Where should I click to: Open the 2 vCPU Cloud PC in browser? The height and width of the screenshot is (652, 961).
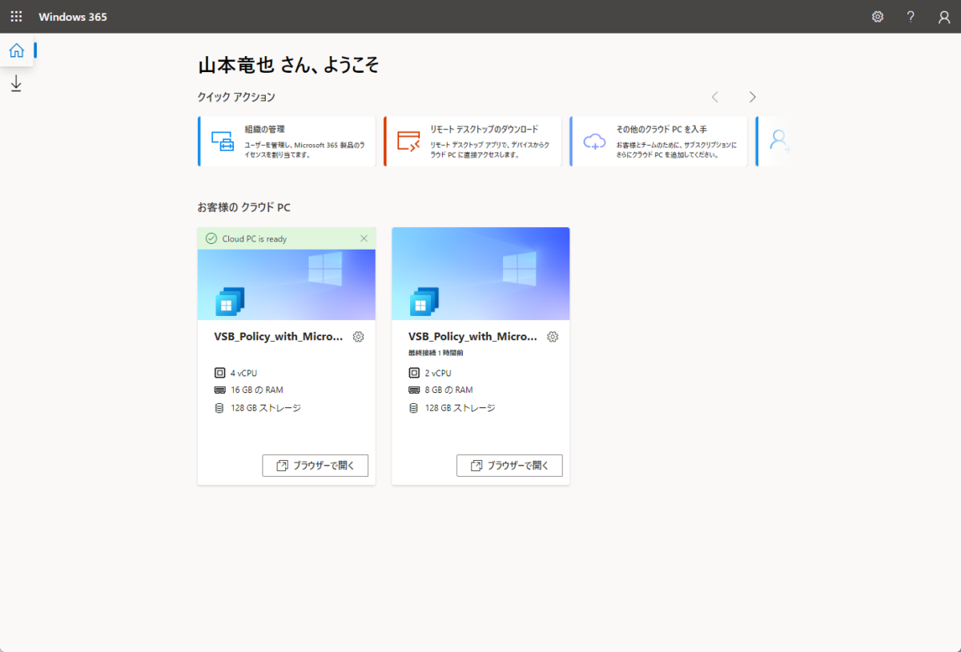click(509, 466)
